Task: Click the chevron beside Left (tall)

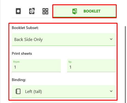Action: [x=111, y=91]
